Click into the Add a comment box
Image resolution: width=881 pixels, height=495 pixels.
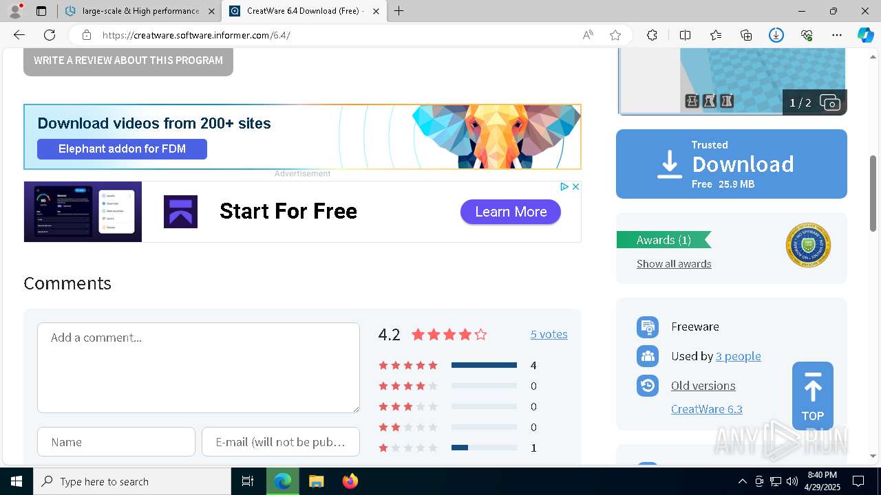198,368
